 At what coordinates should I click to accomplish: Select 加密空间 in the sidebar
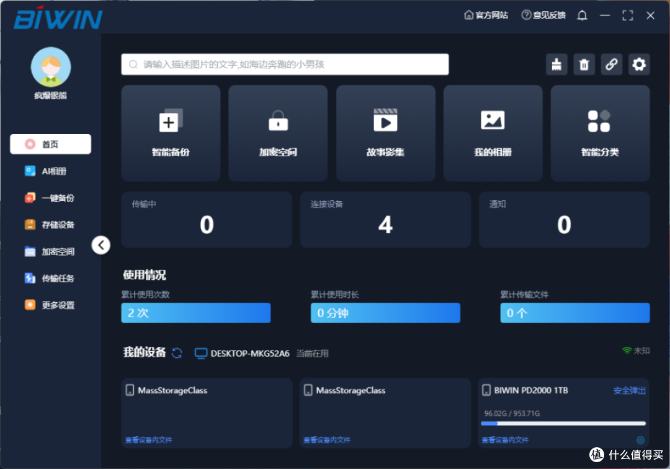coord(50,252)
